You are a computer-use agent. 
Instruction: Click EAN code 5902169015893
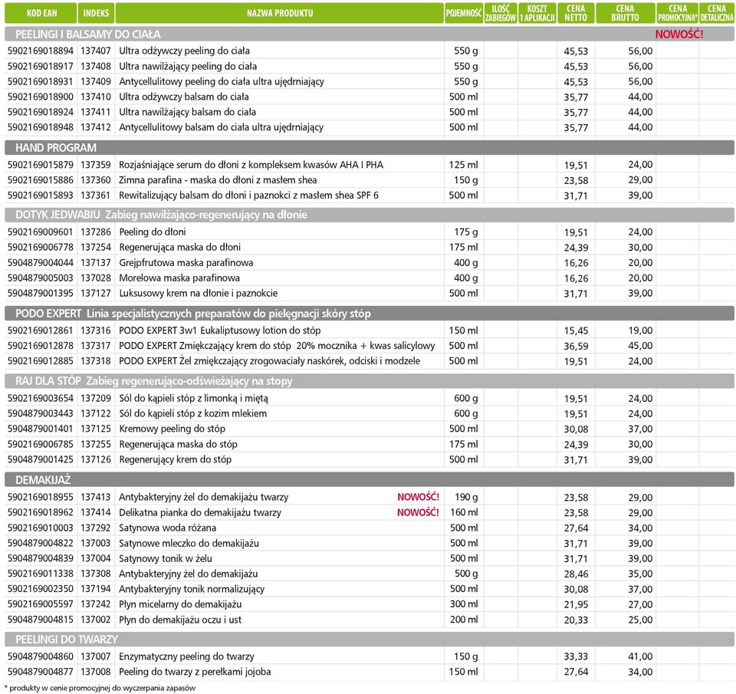click(x=41, y=196)
